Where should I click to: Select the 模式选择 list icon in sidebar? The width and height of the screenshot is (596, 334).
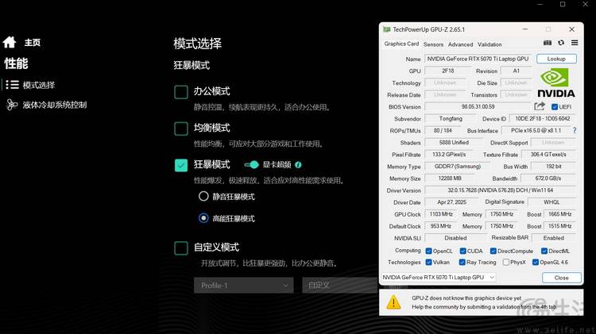point(12,85)
